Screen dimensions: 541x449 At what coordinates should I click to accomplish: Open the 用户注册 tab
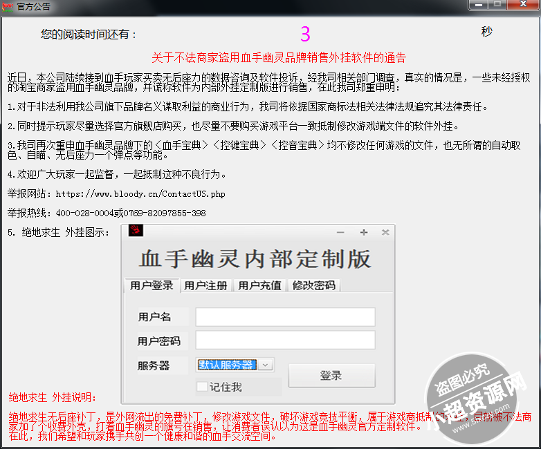coord(205,285)
